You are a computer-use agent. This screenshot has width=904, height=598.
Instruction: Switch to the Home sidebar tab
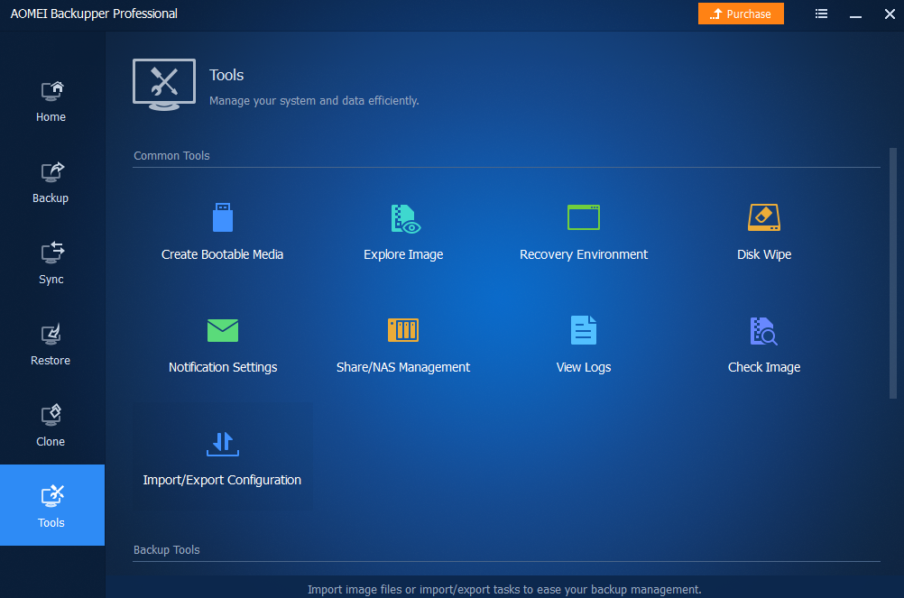pyautogui.click(x=51, y=101)
